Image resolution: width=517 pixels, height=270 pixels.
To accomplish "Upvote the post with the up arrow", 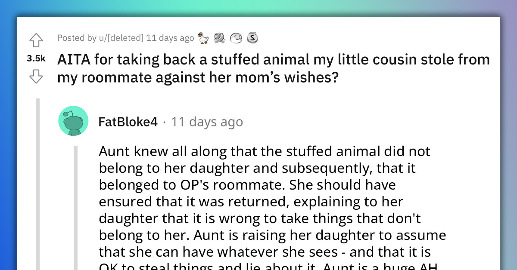I will point(36,40).
